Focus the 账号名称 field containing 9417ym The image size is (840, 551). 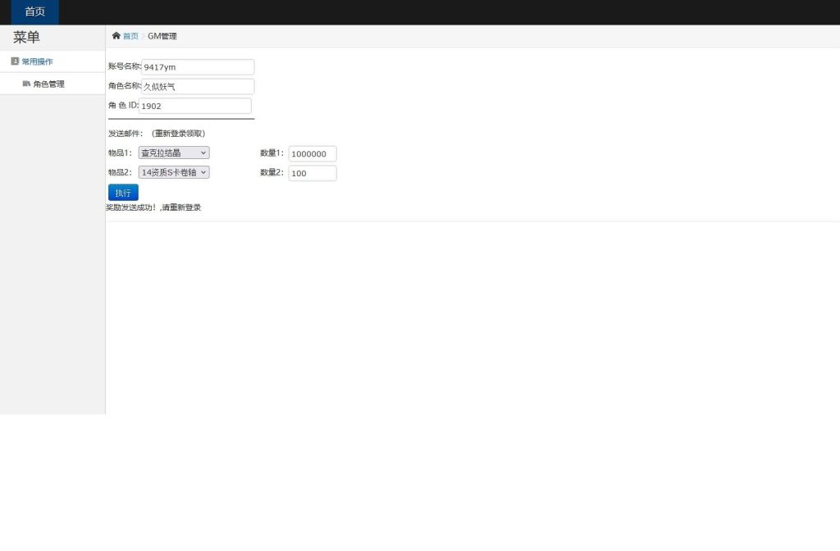198,67
